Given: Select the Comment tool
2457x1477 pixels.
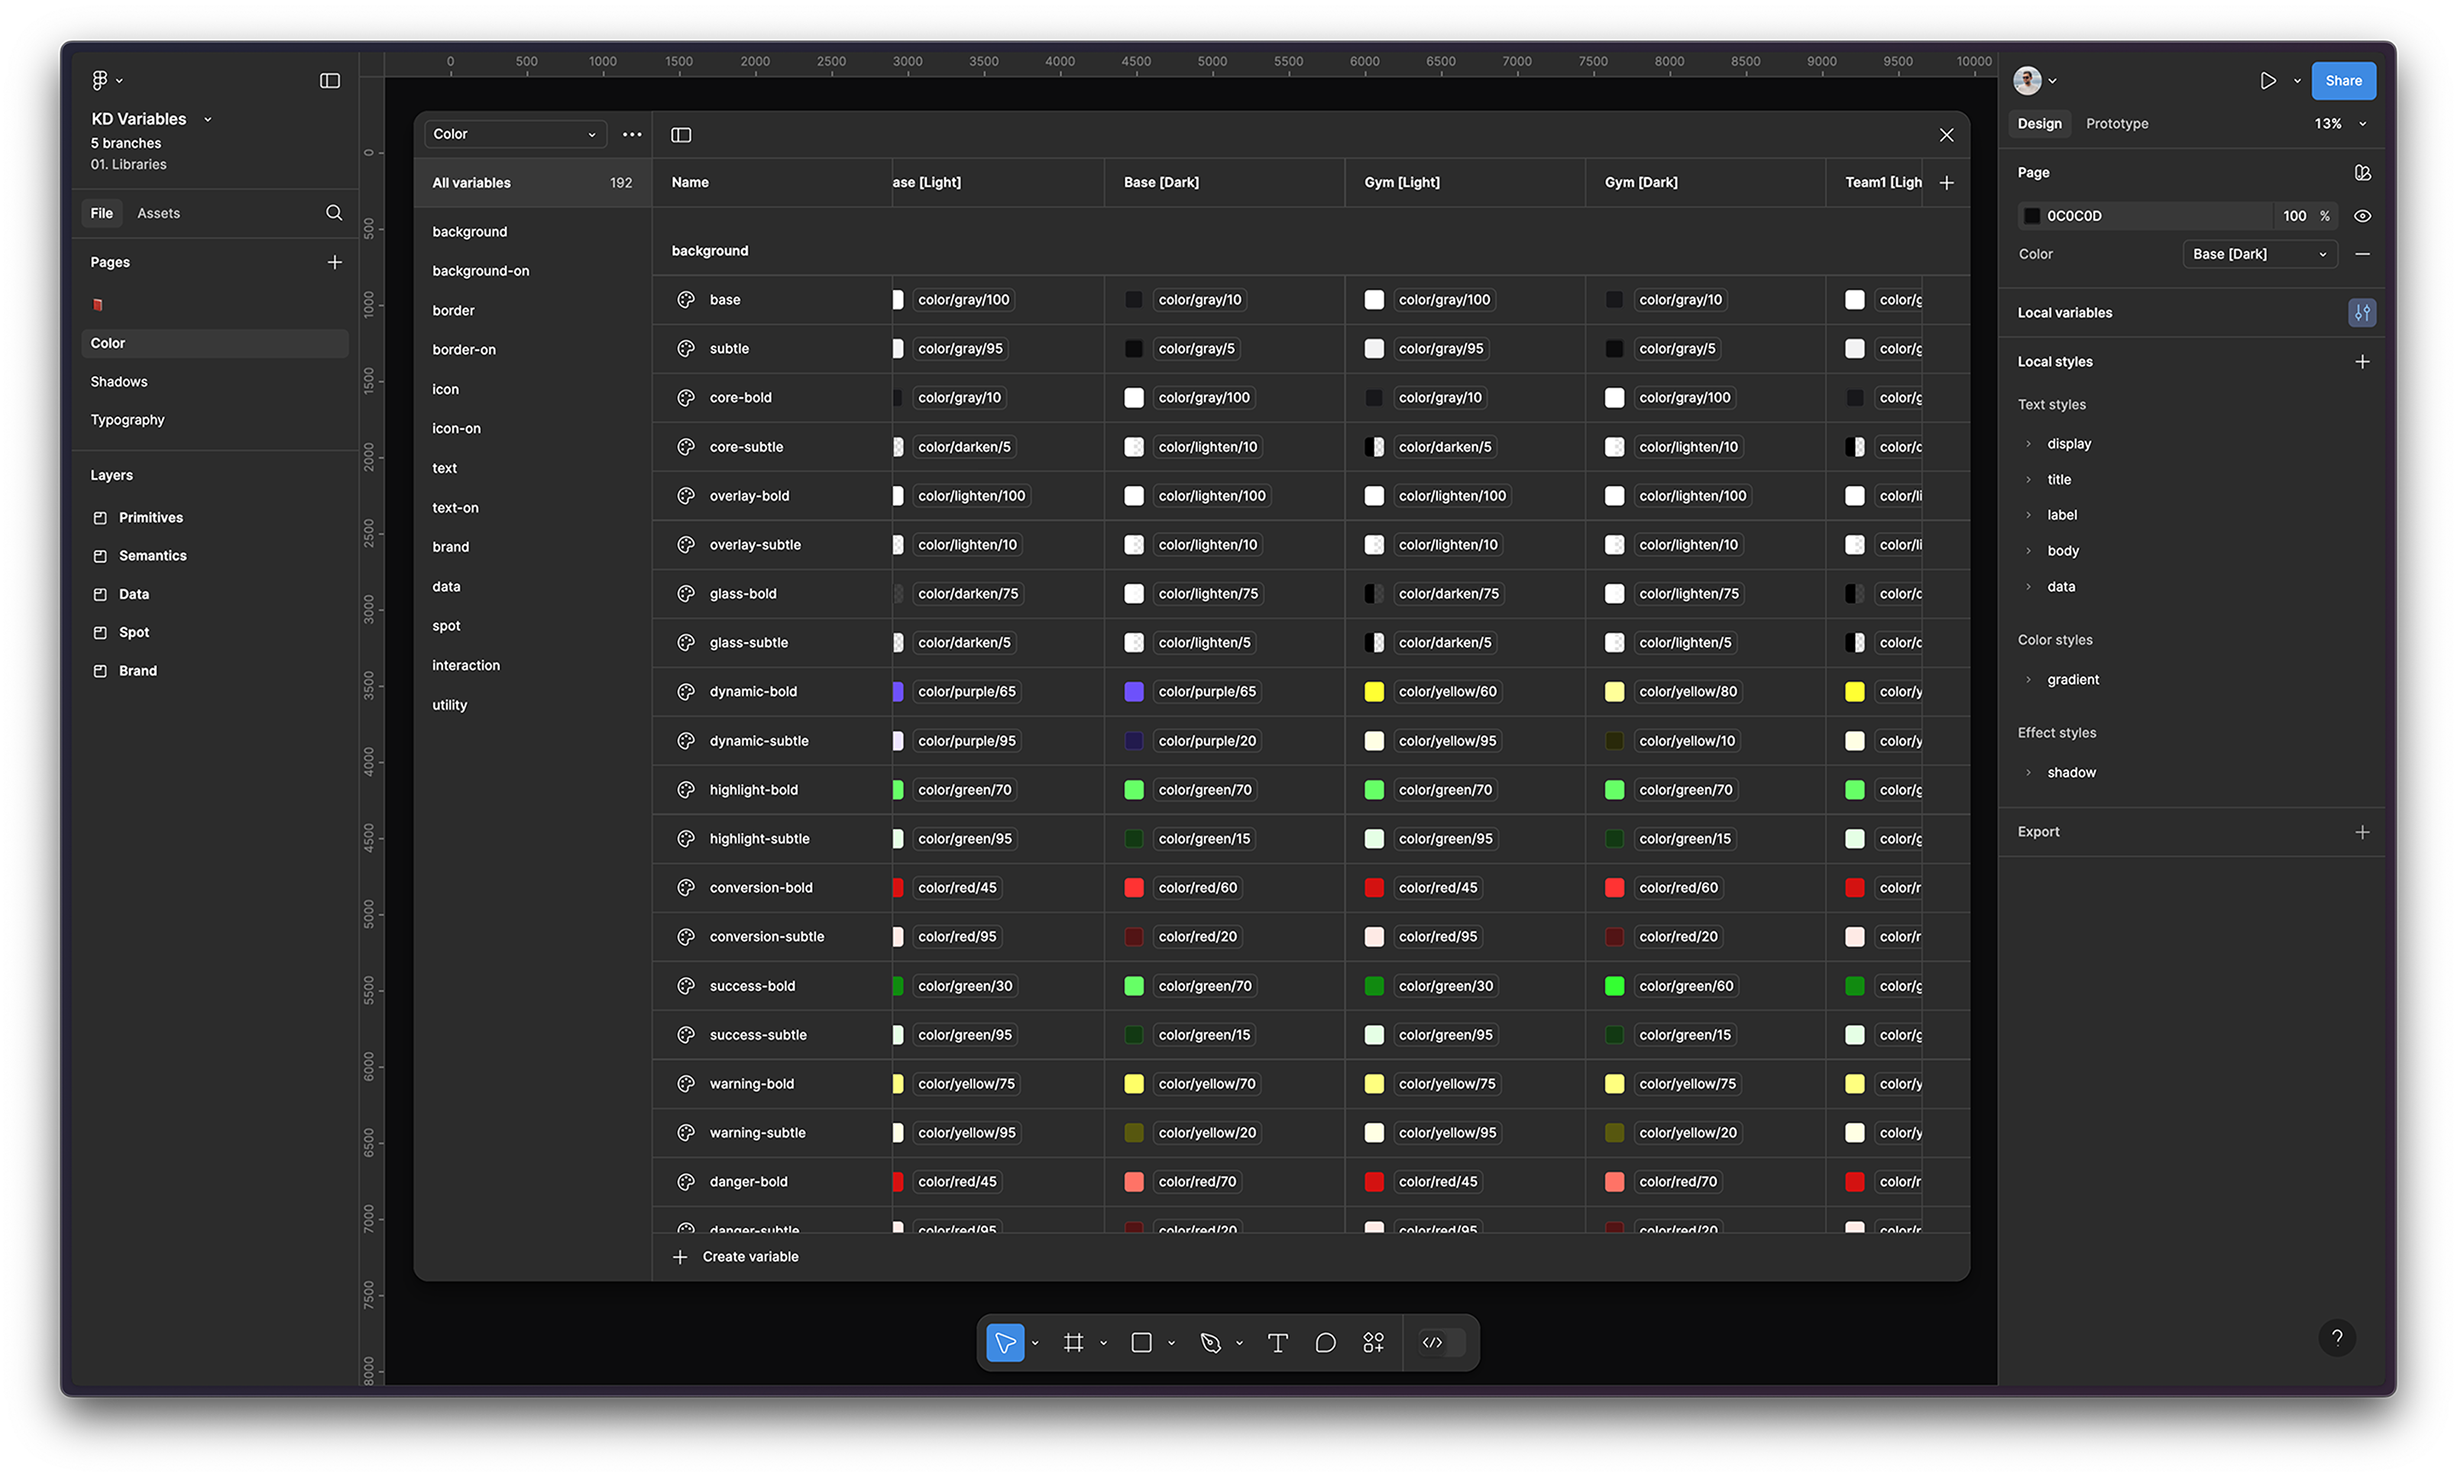Looking at the screenshot, I should click(1325, 1343).
